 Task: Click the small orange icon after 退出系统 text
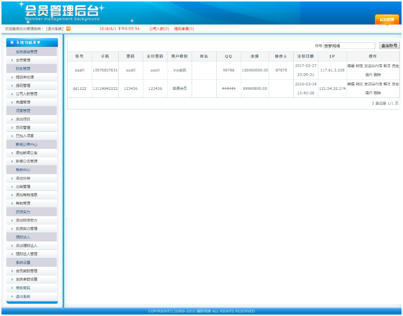coord(69,28)
